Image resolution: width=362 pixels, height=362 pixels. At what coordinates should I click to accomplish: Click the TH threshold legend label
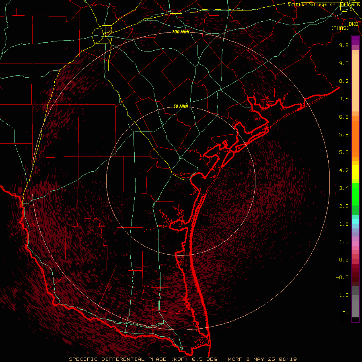point(346,313)
